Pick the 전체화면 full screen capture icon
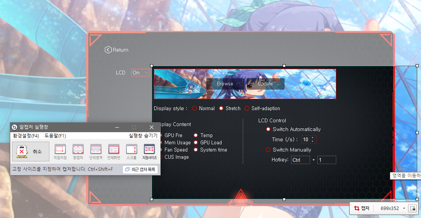Viewport: 421px width, 218px height. click(114, 149)
